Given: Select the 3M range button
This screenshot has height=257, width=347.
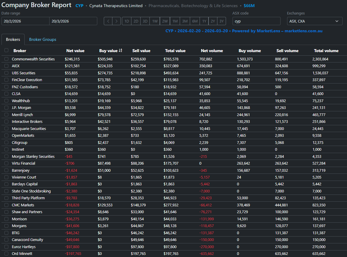Looking at the screenshot, I should pos(185,21).
